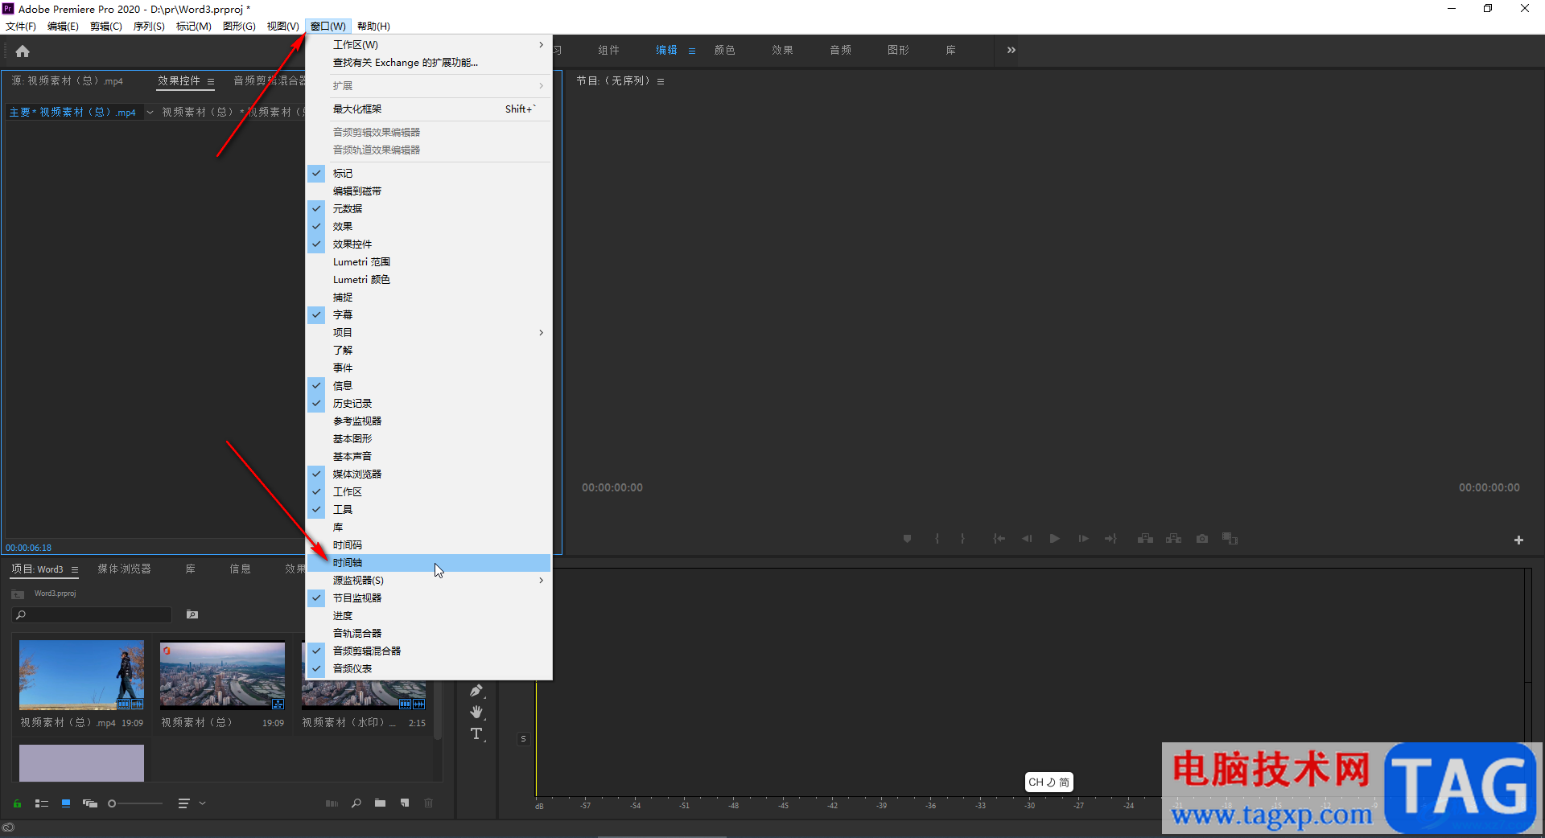This screenshot has height=838, width=1545.
Task: Expand 工作区(W) submenu
Action: [429, 45]
